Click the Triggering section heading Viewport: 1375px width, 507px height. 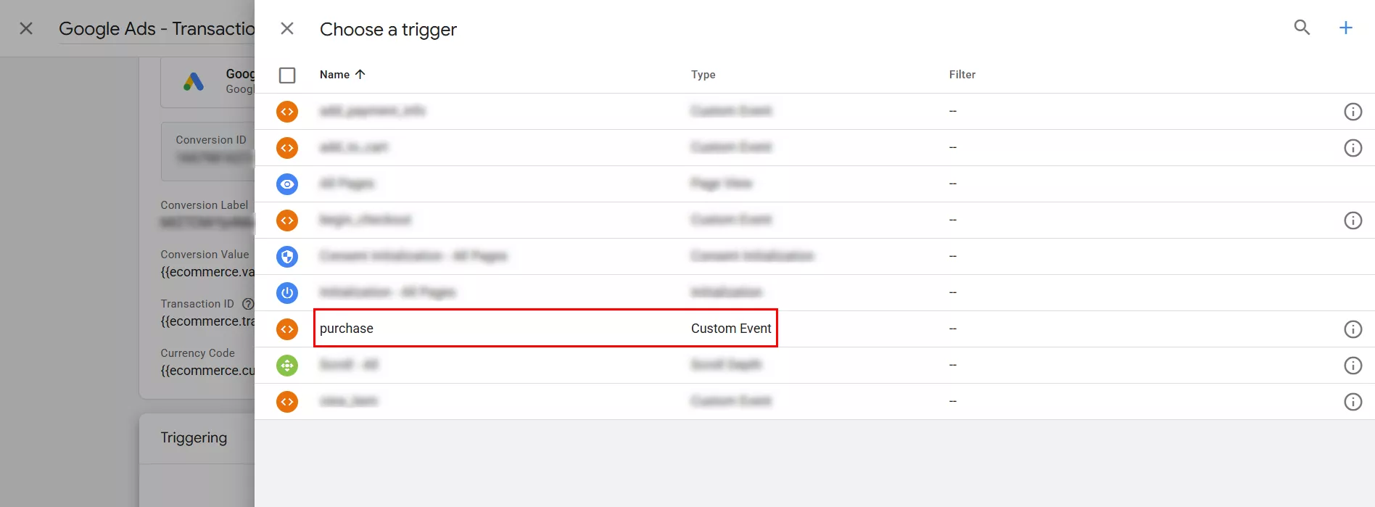194,437
